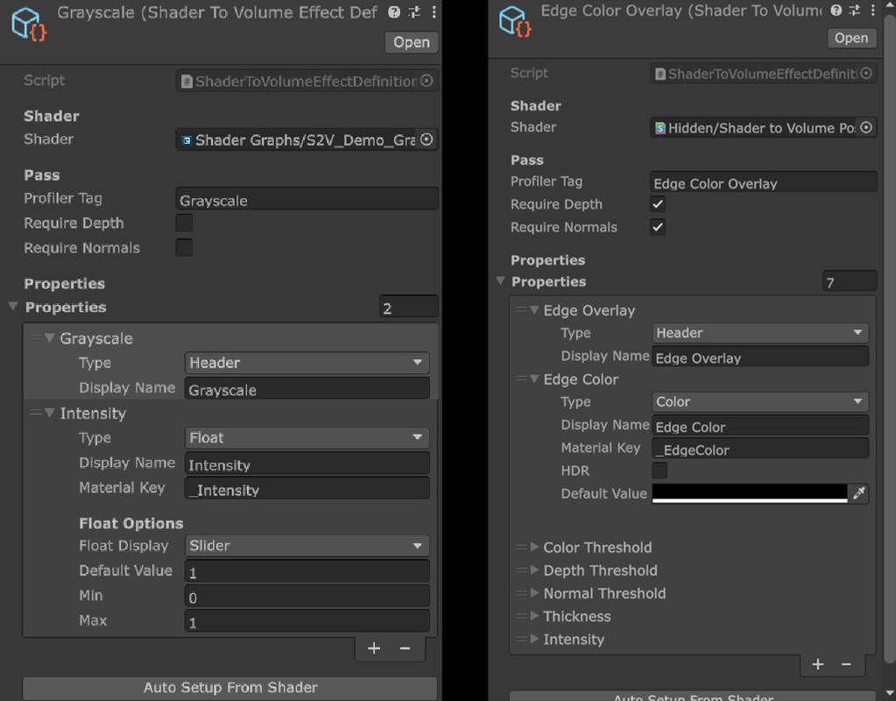The height and width of the screenshot is (701, 896).
Task: Open Type dropdown showing Color
Action: (760, 401)
